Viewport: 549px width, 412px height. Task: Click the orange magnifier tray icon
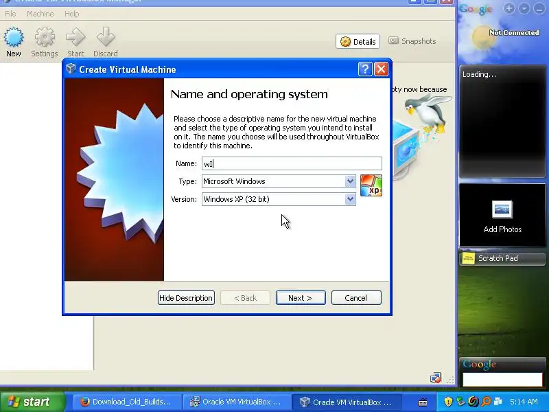point(486,402)
